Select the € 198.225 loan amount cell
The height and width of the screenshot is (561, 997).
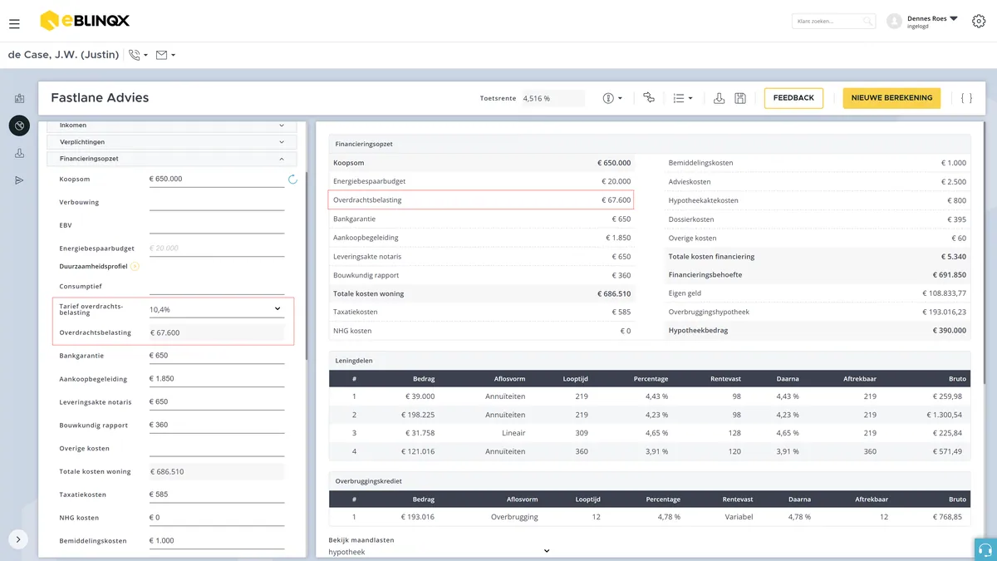(417, 415)
